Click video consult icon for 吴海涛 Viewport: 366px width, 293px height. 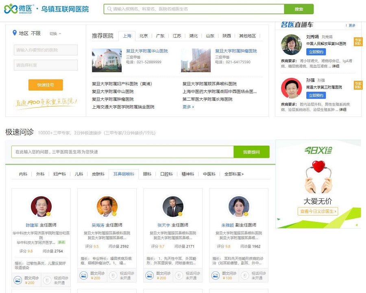click(113, 276)
